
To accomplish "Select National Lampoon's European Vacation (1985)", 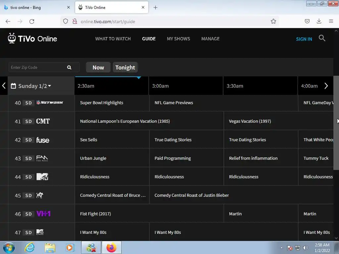I will click(149, 121).
